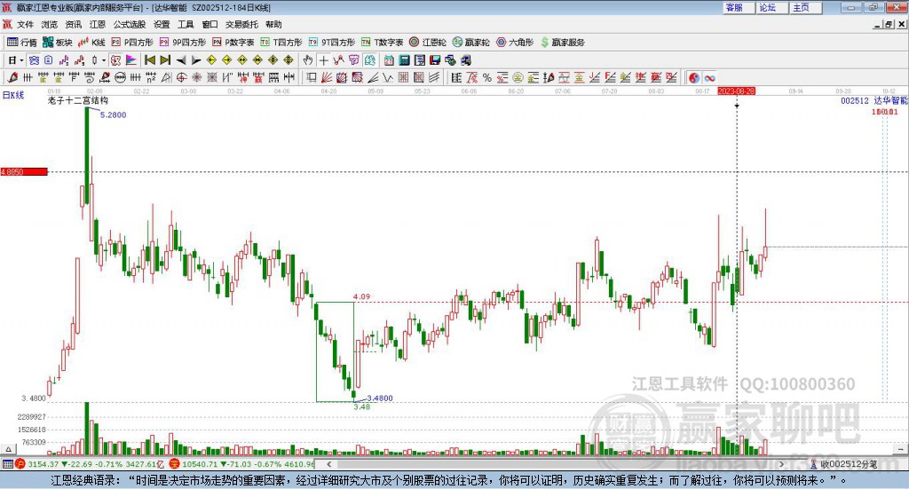The height and width of the screenshot is (489, 909).
Task: Click the multicolor flag chart icon
Action: (131, 60)
